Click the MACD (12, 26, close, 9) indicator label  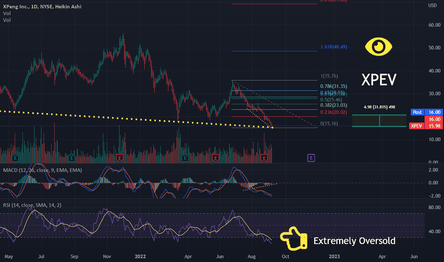coord(42,170)
